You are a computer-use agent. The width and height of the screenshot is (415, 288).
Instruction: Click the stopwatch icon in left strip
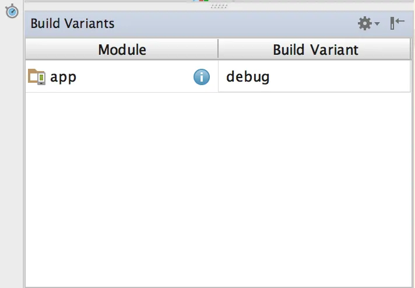(x=12, y=11)
